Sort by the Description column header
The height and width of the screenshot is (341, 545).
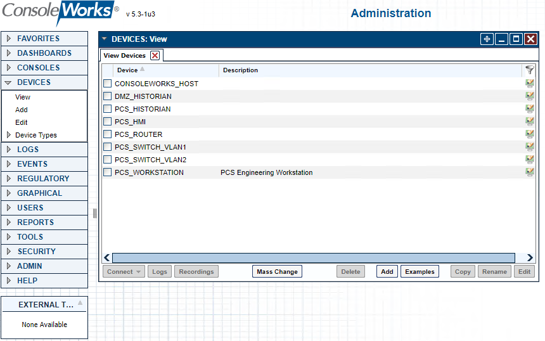point(370,70)
